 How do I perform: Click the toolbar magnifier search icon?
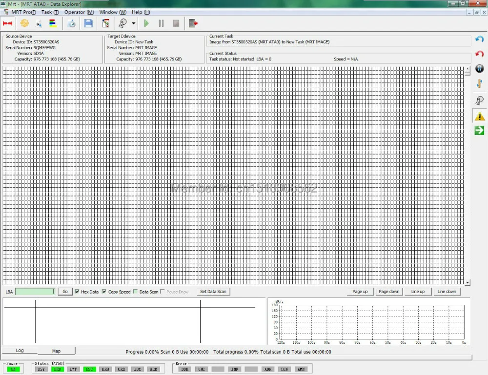click(122, 23)
